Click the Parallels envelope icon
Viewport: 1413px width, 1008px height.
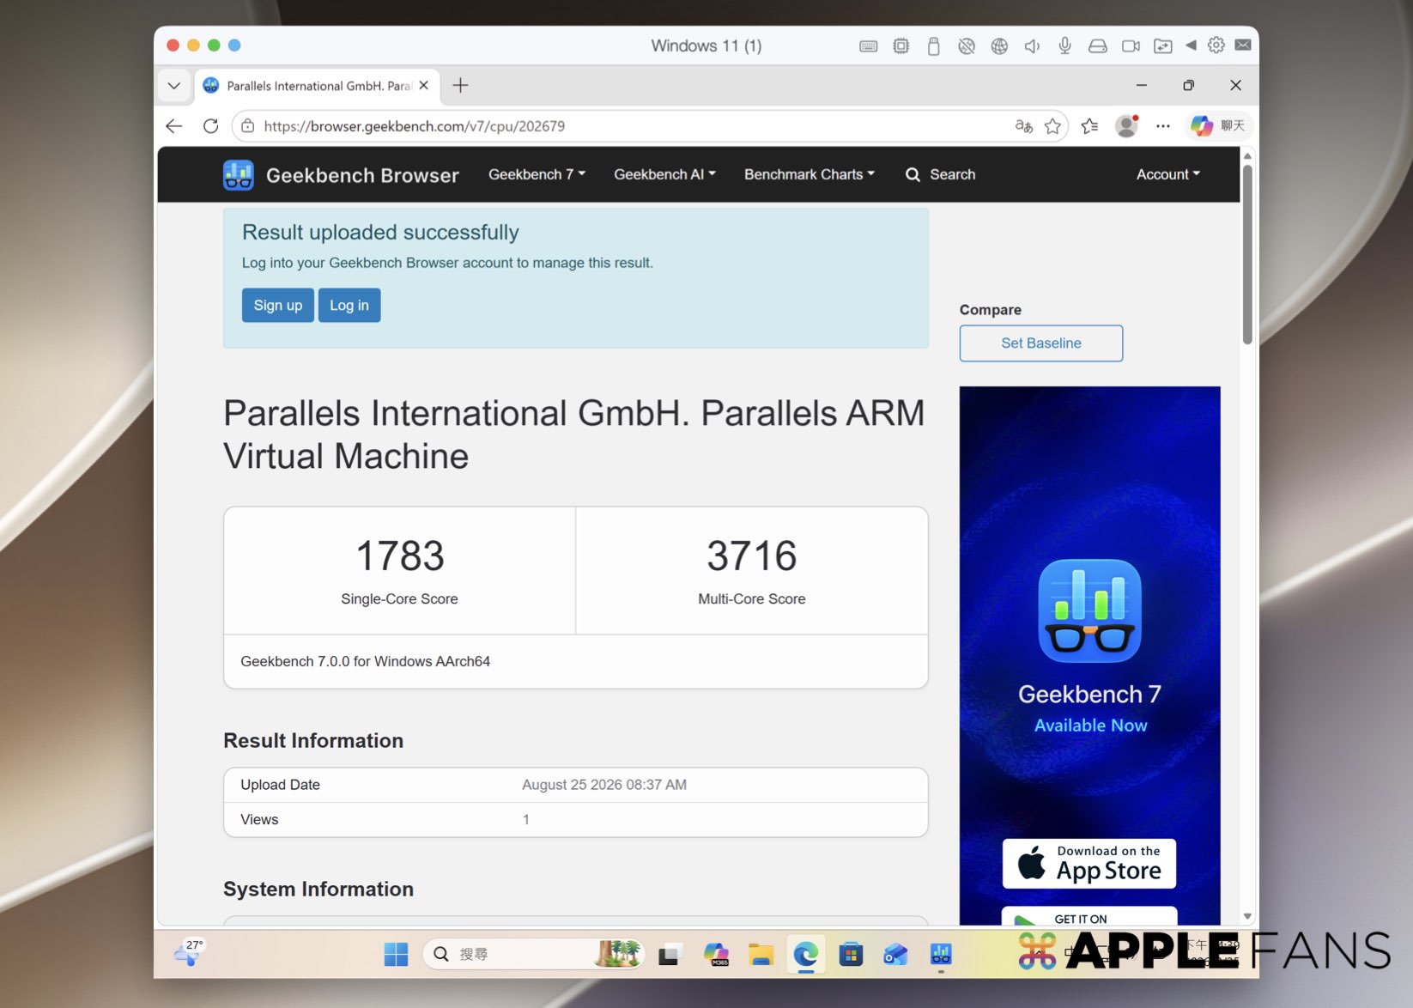point(1242,45)
